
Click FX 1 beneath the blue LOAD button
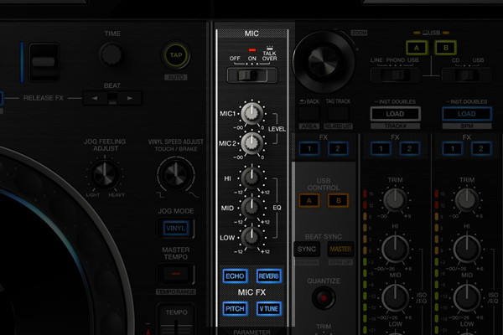[453, 149]
